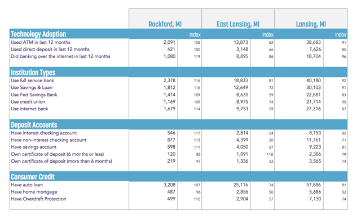Click East Lansing overdraft protection value 2,904

point(242,199)
